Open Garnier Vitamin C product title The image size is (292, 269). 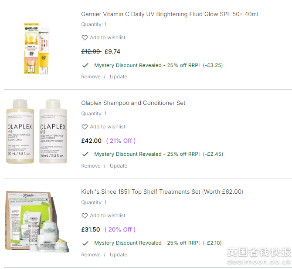coord(170,14)
